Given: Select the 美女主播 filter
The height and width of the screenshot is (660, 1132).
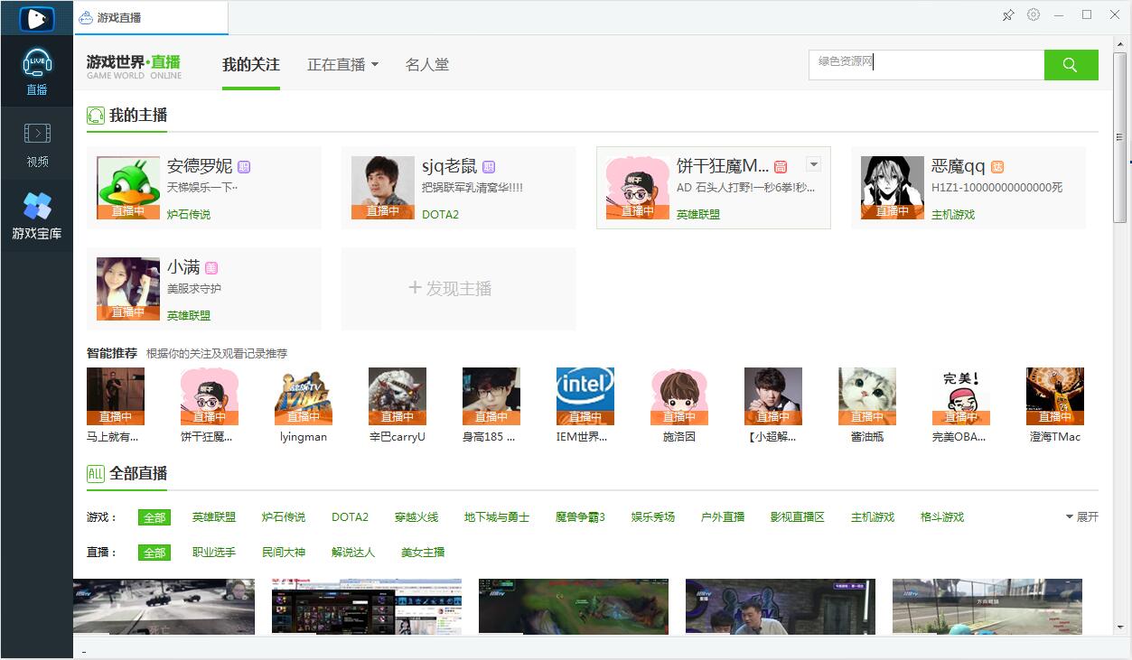Looking at the screenshot, I should (421, 552).
